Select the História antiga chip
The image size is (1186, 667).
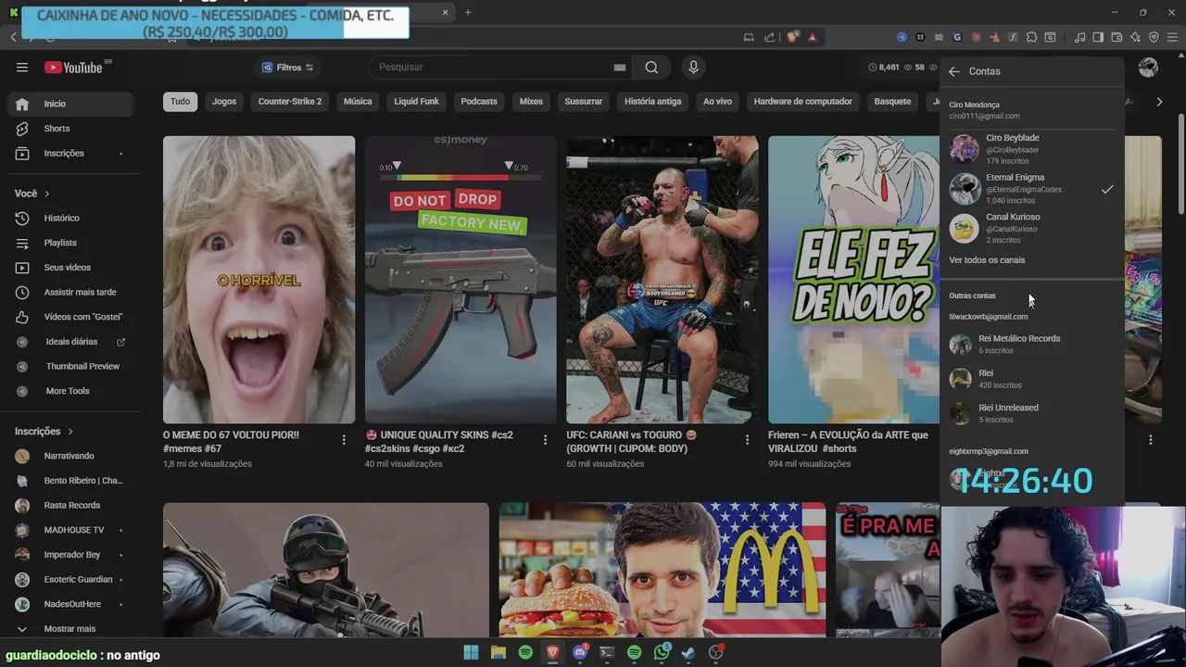click(652, 102)
